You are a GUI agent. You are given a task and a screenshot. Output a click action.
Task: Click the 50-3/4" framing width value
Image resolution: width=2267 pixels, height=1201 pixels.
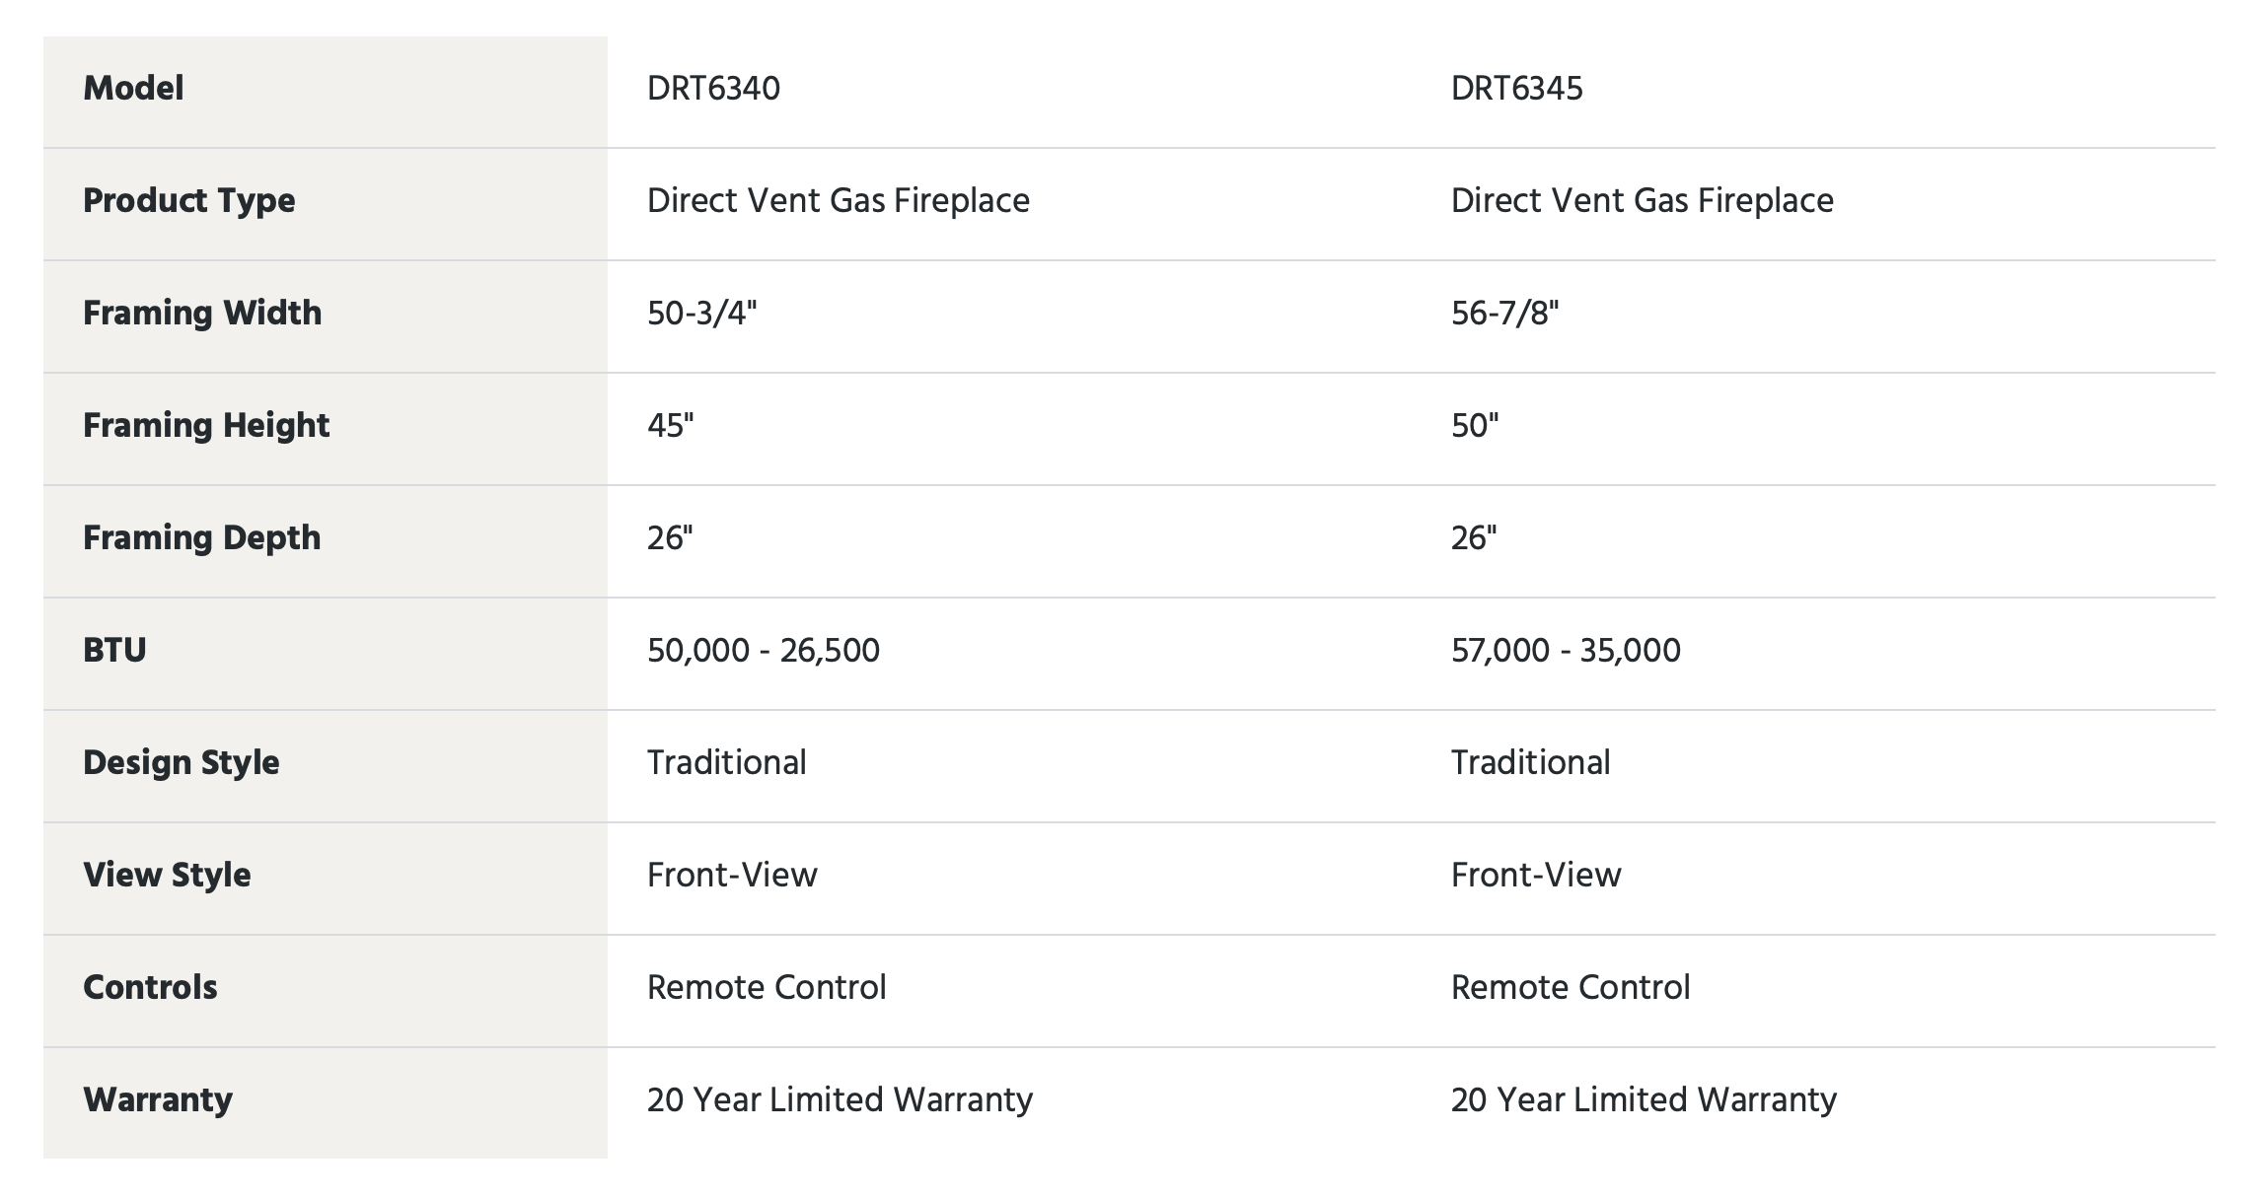[701, 314]
